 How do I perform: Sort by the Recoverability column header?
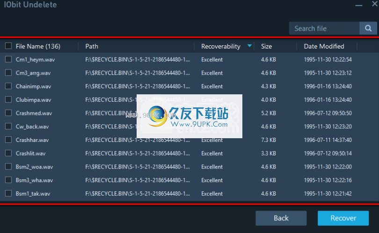221,46
